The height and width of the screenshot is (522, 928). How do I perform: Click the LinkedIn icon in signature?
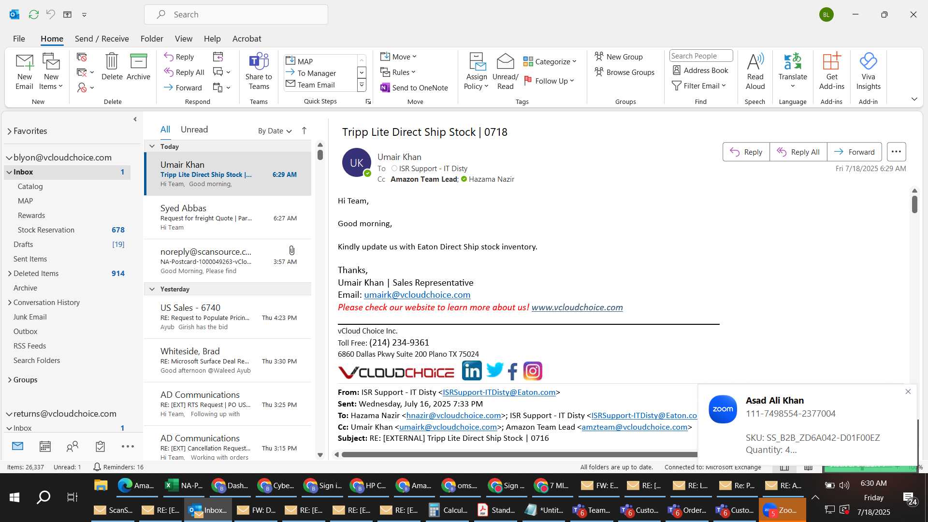tap(471, 371)
